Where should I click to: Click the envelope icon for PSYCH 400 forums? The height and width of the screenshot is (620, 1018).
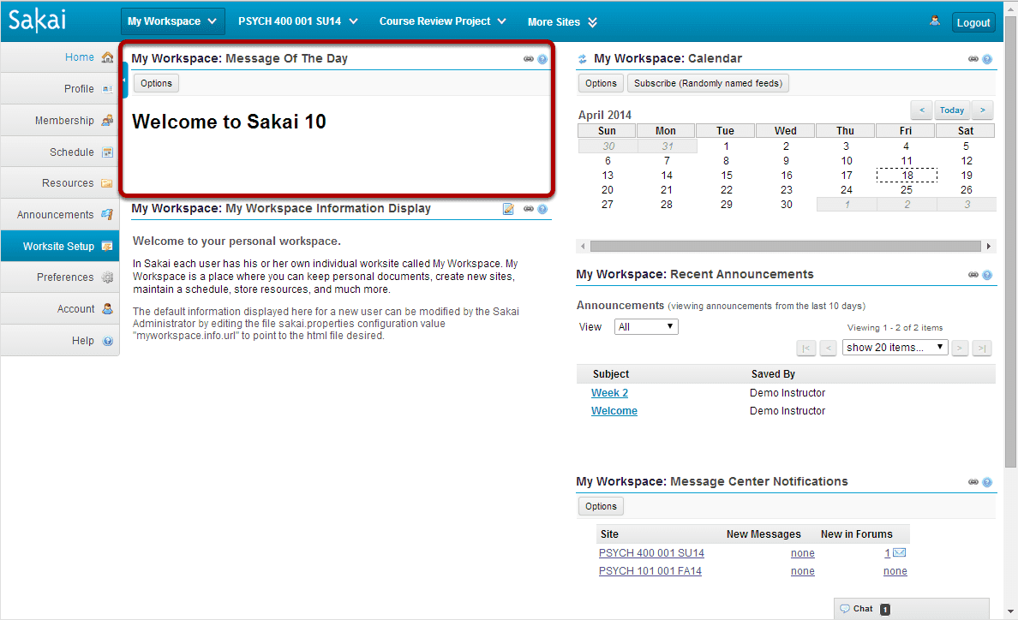click(899, 552)
